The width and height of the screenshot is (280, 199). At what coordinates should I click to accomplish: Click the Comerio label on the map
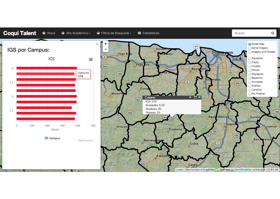click(x=176, y=129)
